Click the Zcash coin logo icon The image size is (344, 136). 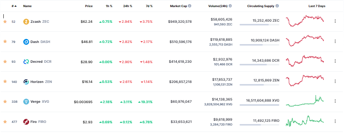tap(26, 22)
